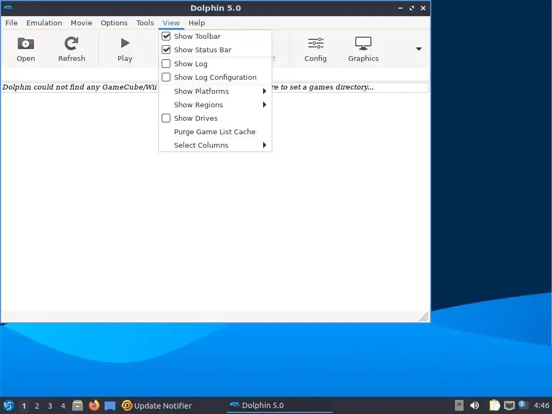Open the File menu
The height and width of the screenshot is (414, 552).
point(11,23)
